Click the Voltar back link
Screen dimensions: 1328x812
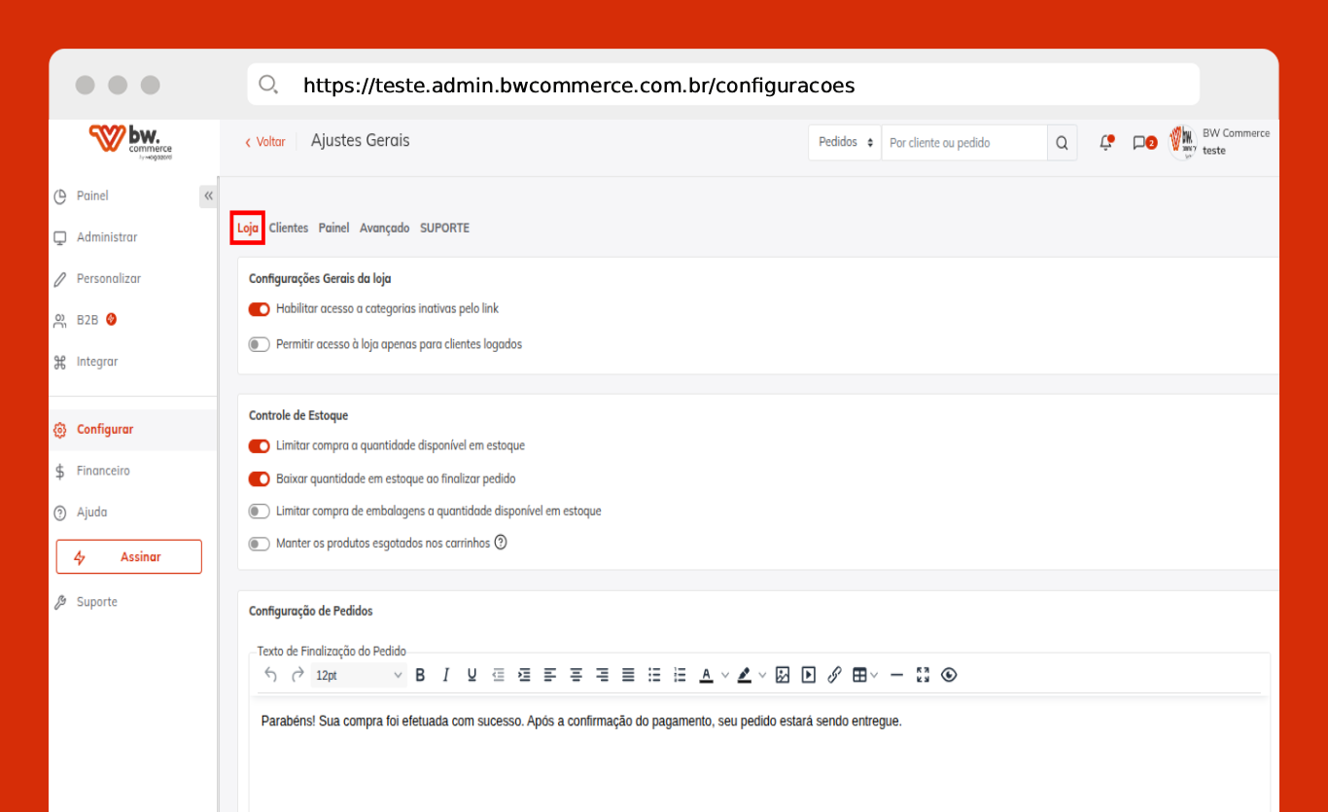point(264,142)
